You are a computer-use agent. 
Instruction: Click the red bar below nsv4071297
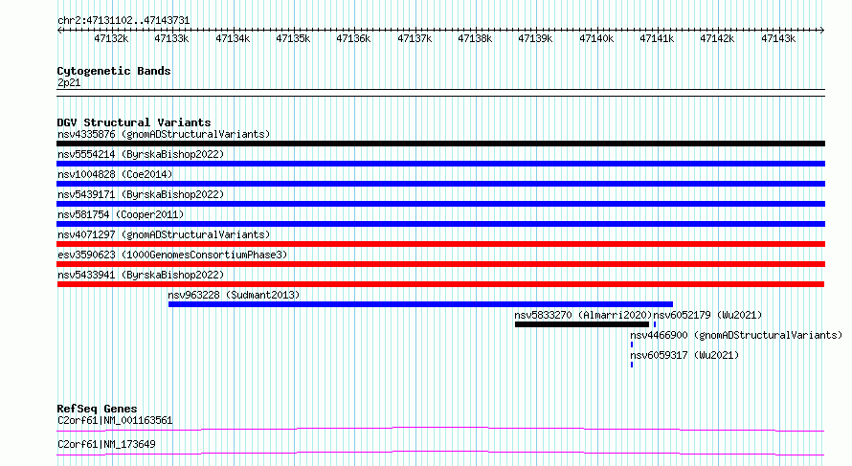[440, 244]
